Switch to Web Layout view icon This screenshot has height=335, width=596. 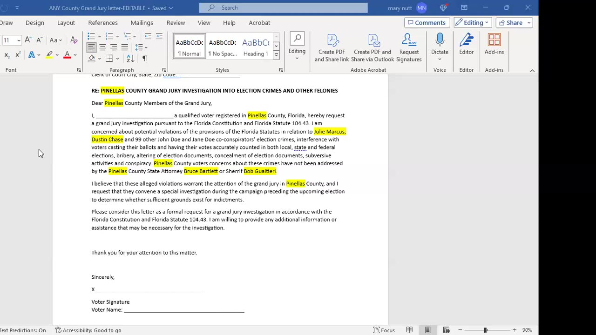[446, 330]
